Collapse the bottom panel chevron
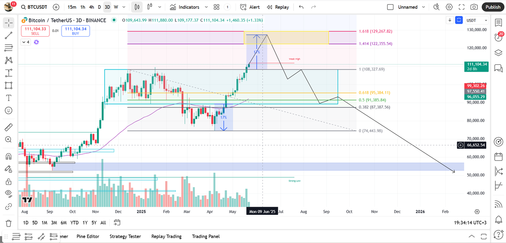The height and width of the screenshot is (243, 506). click(472, 236)
